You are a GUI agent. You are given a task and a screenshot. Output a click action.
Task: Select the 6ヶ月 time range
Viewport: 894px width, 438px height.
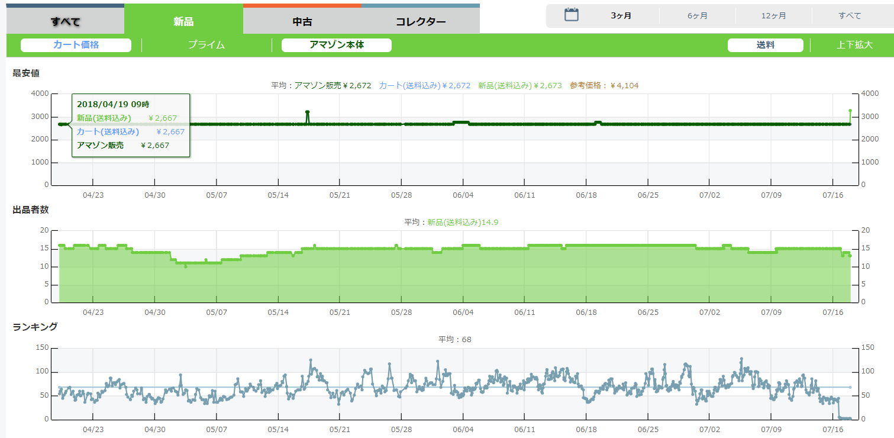pos(698,16)
